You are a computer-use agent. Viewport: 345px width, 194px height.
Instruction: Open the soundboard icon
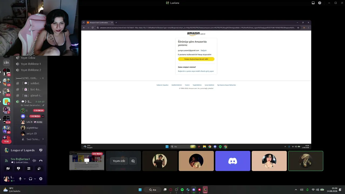pos(39,168)
